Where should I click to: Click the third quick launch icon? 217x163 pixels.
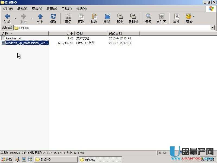pyautogui.click(x=30, y=159)
